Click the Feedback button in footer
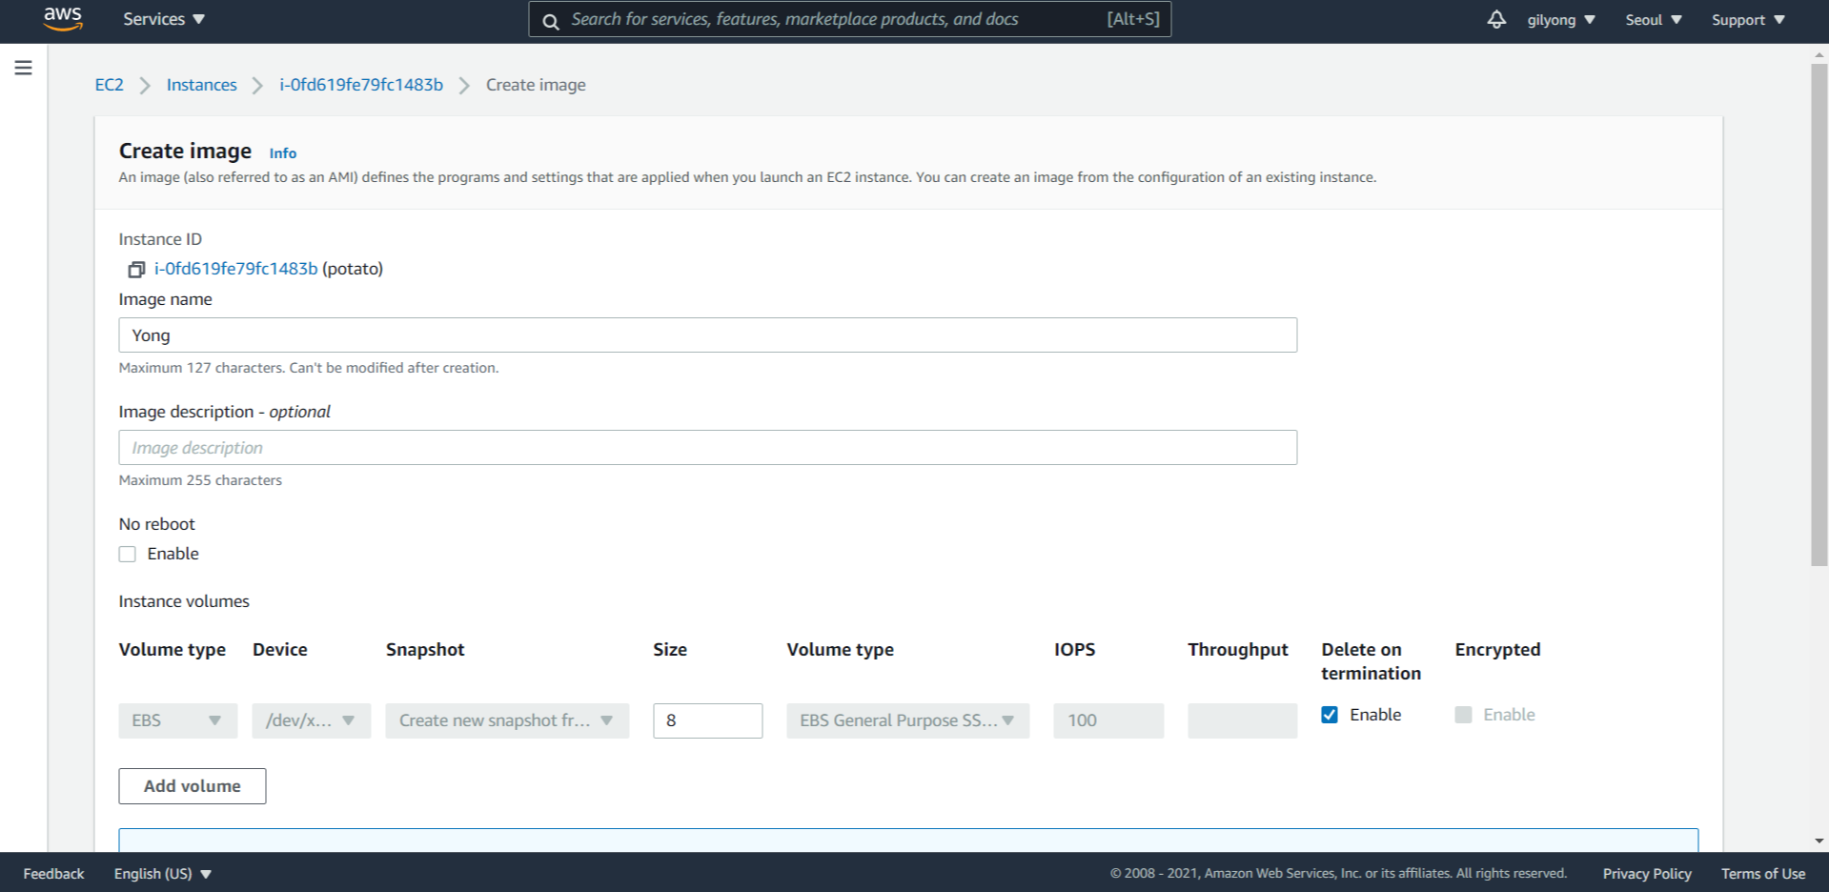 (53, 874)
